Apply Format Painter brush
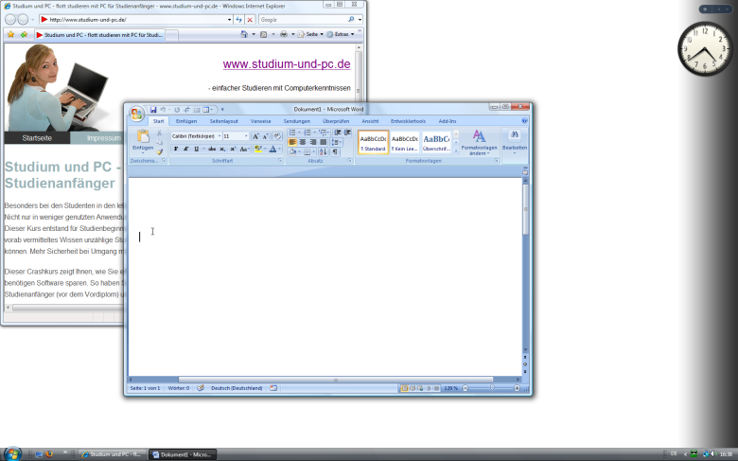 (160, 151)
